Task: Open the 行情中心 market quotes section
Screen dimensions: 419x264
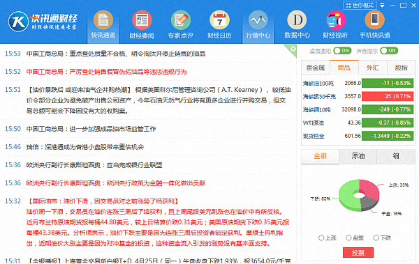Action: (x=258, y=26)
